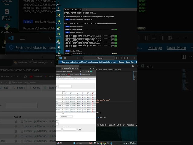
Task: Click the VS Code logo icon
Action: [60, 58]
